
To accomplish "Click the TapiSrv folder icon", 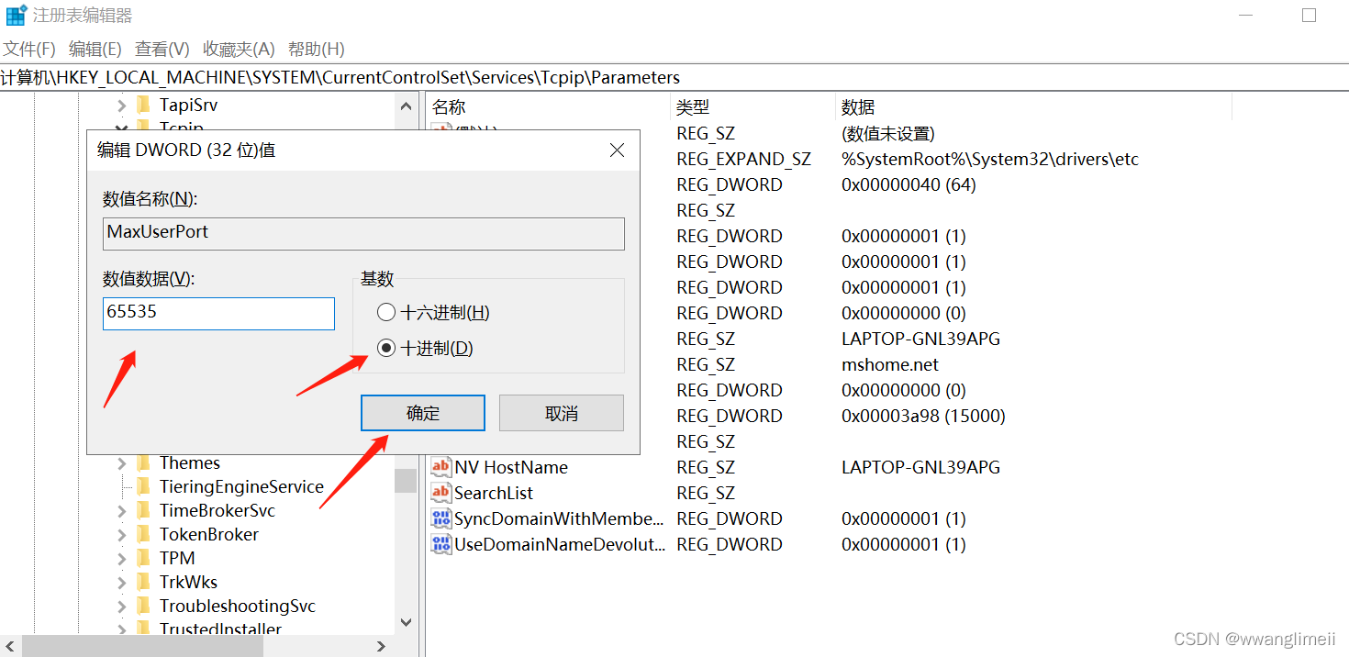I will click(143, 105).
